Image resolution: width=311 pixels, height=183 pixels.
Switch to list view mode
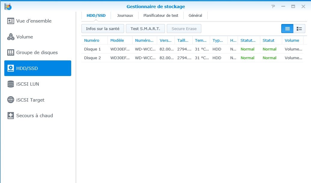[x=287, y=29]
